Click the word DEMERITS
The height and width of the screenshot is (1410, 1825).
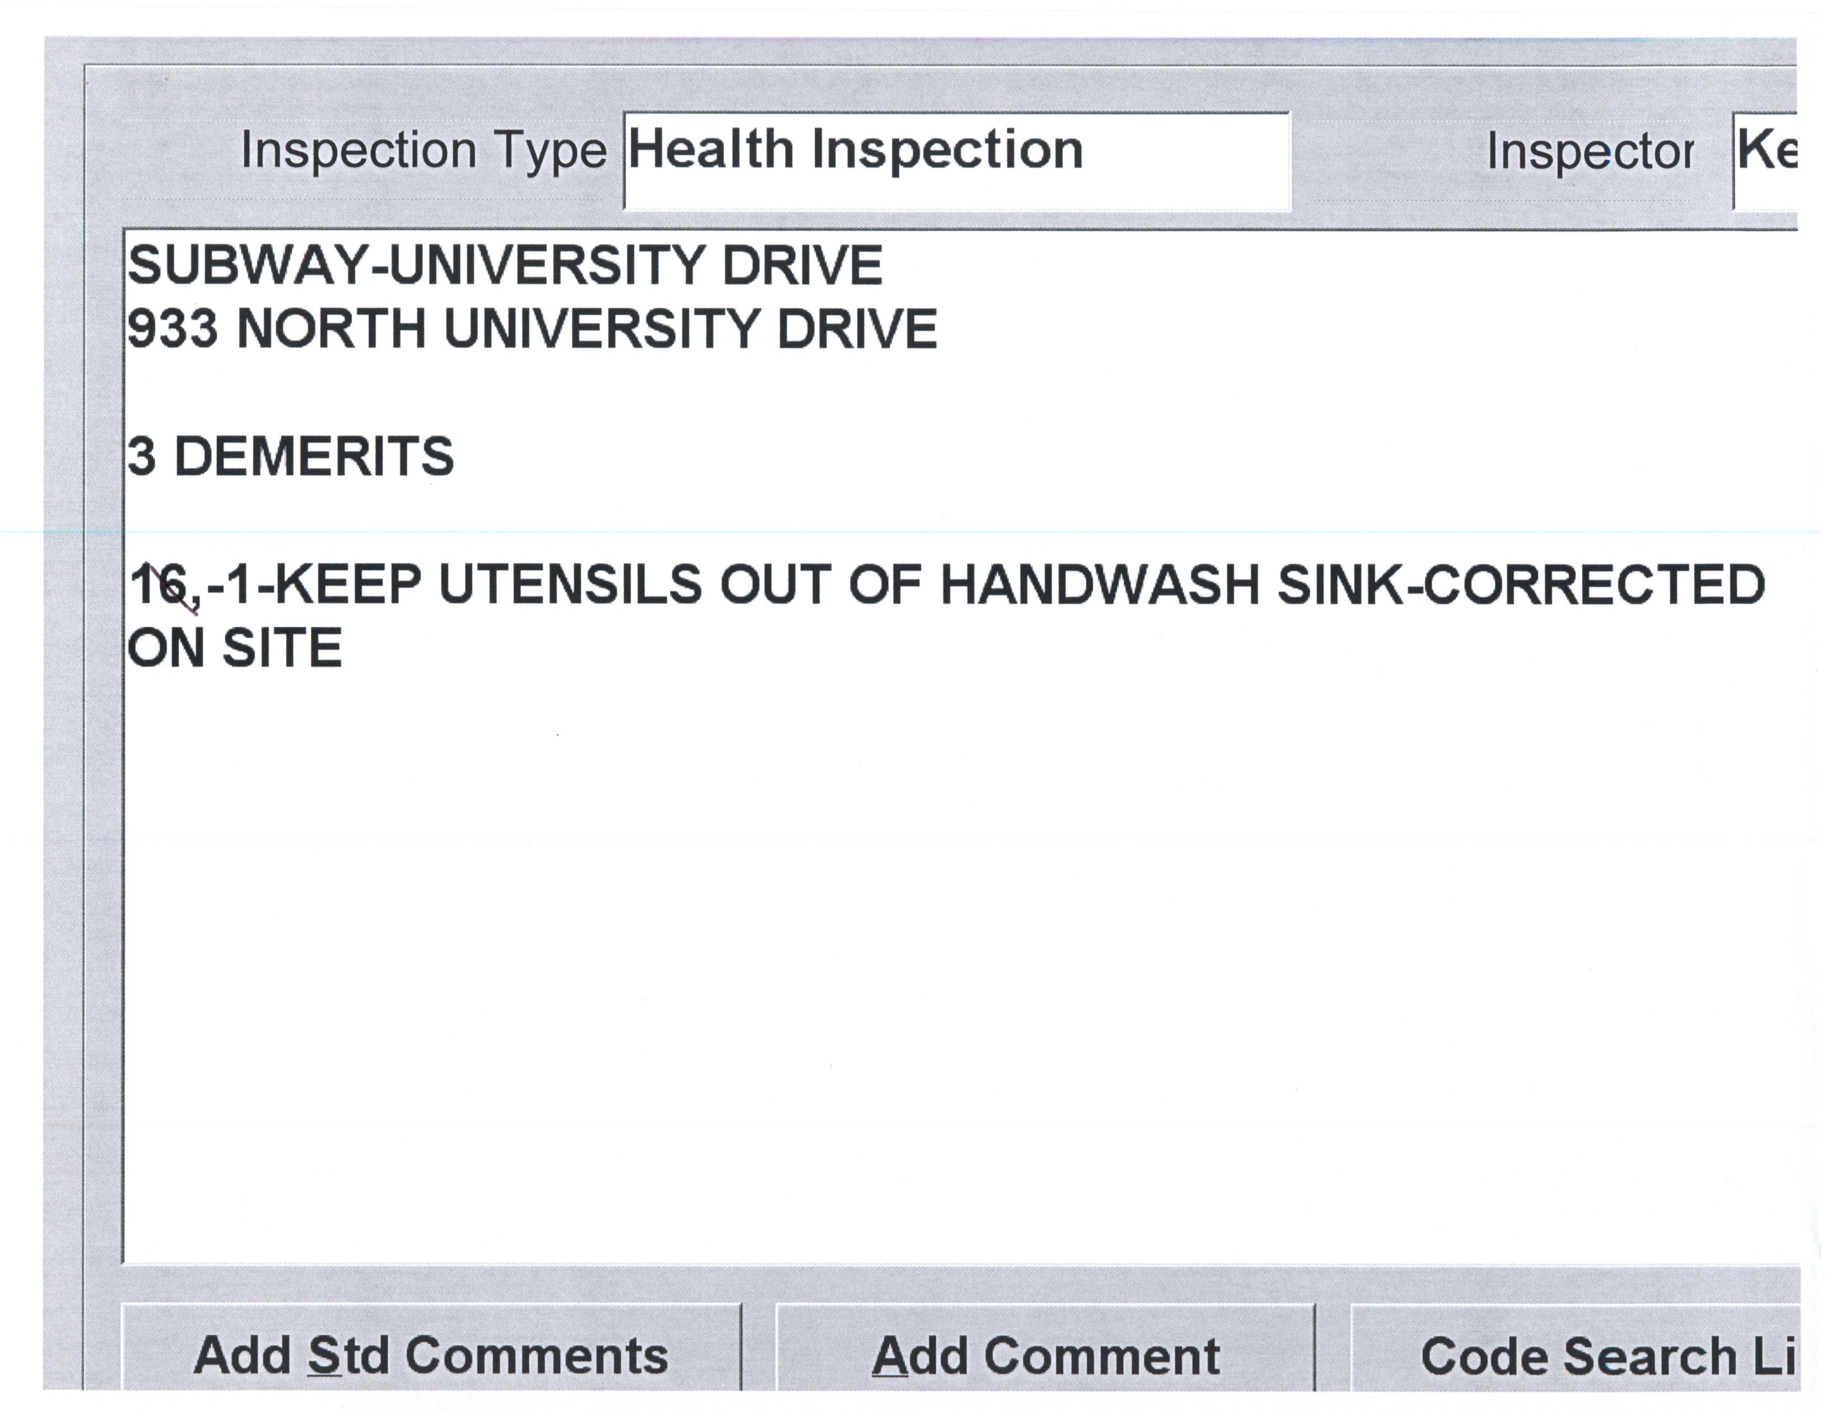[314, 457]
